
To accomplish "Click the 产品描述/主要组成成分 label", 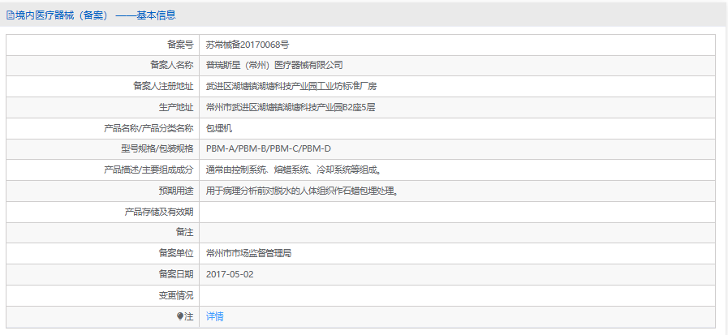I will [x=149, y=170].
